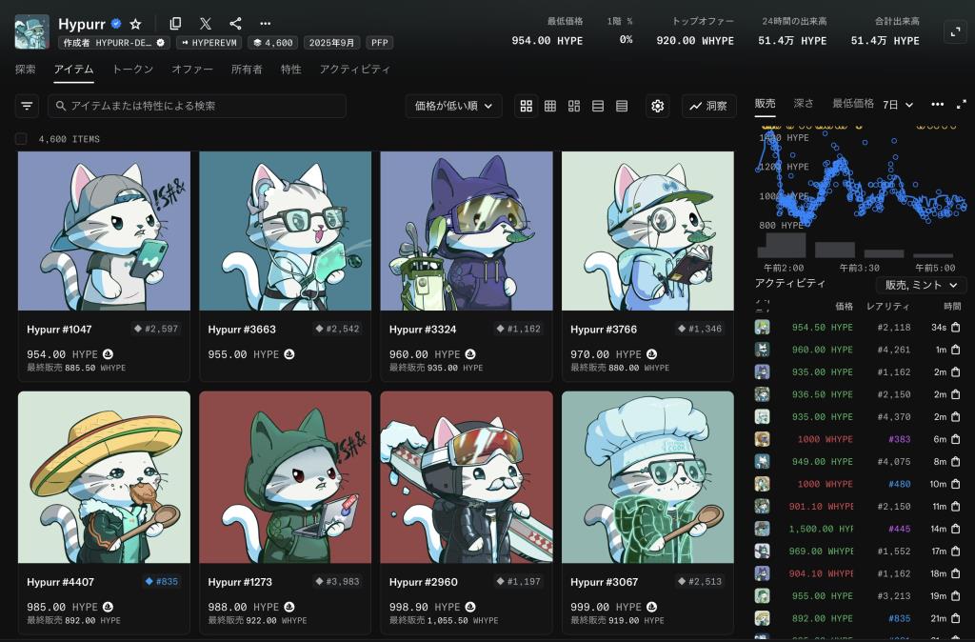Expand the 7日 time range dropdown
Viewport: 975px width, 642px height.
pyautogui.click(x=898, y=104)
